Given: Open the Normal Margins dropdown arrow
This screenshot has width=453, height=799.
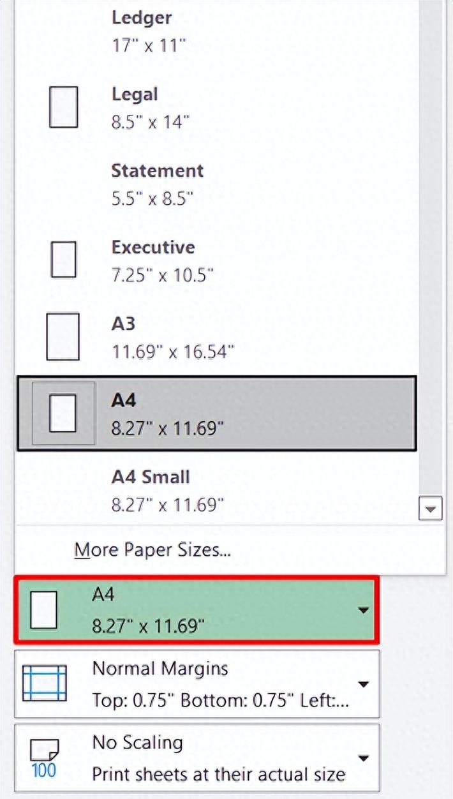Looking at the screenshot, I should pos(363,684).
